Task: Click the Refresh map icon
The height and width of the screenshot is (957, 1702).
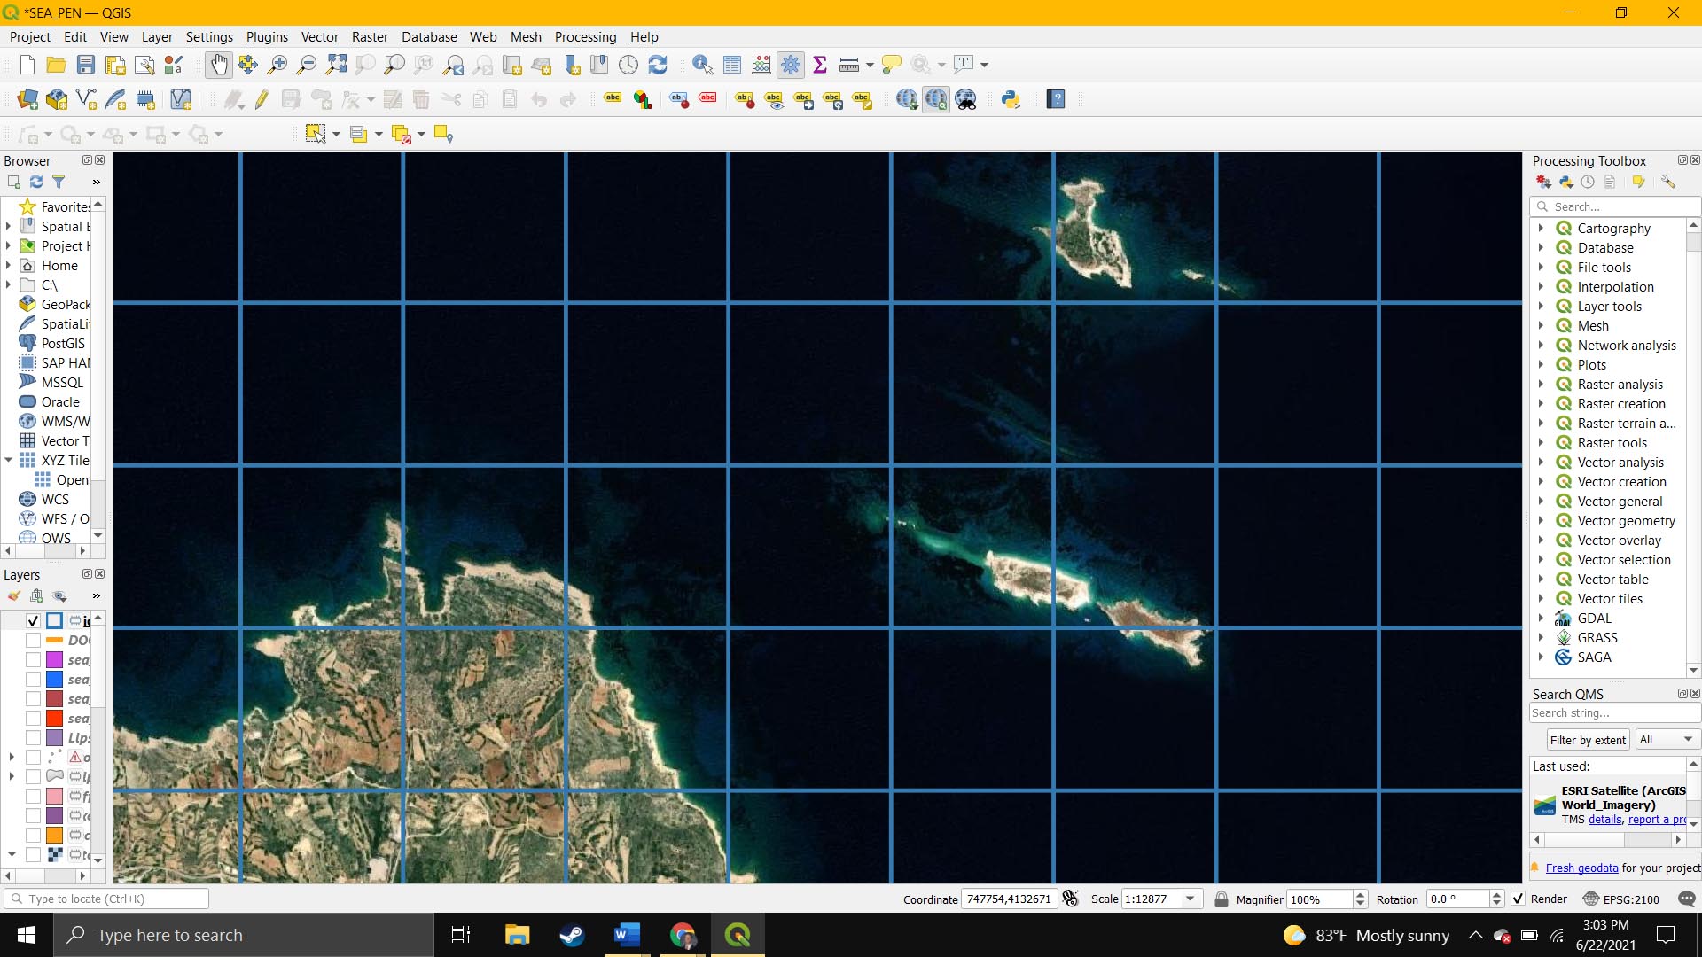Action: click(x=658, y=65)
